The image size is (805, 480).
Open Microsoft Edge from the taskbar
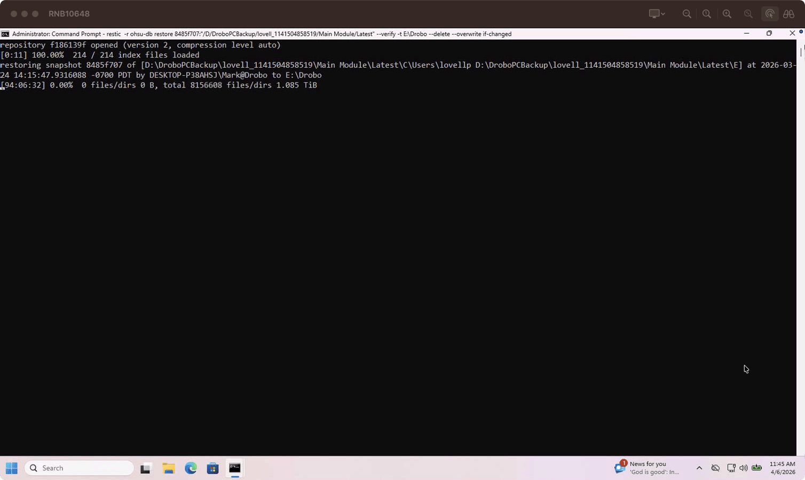coord(191,468)
